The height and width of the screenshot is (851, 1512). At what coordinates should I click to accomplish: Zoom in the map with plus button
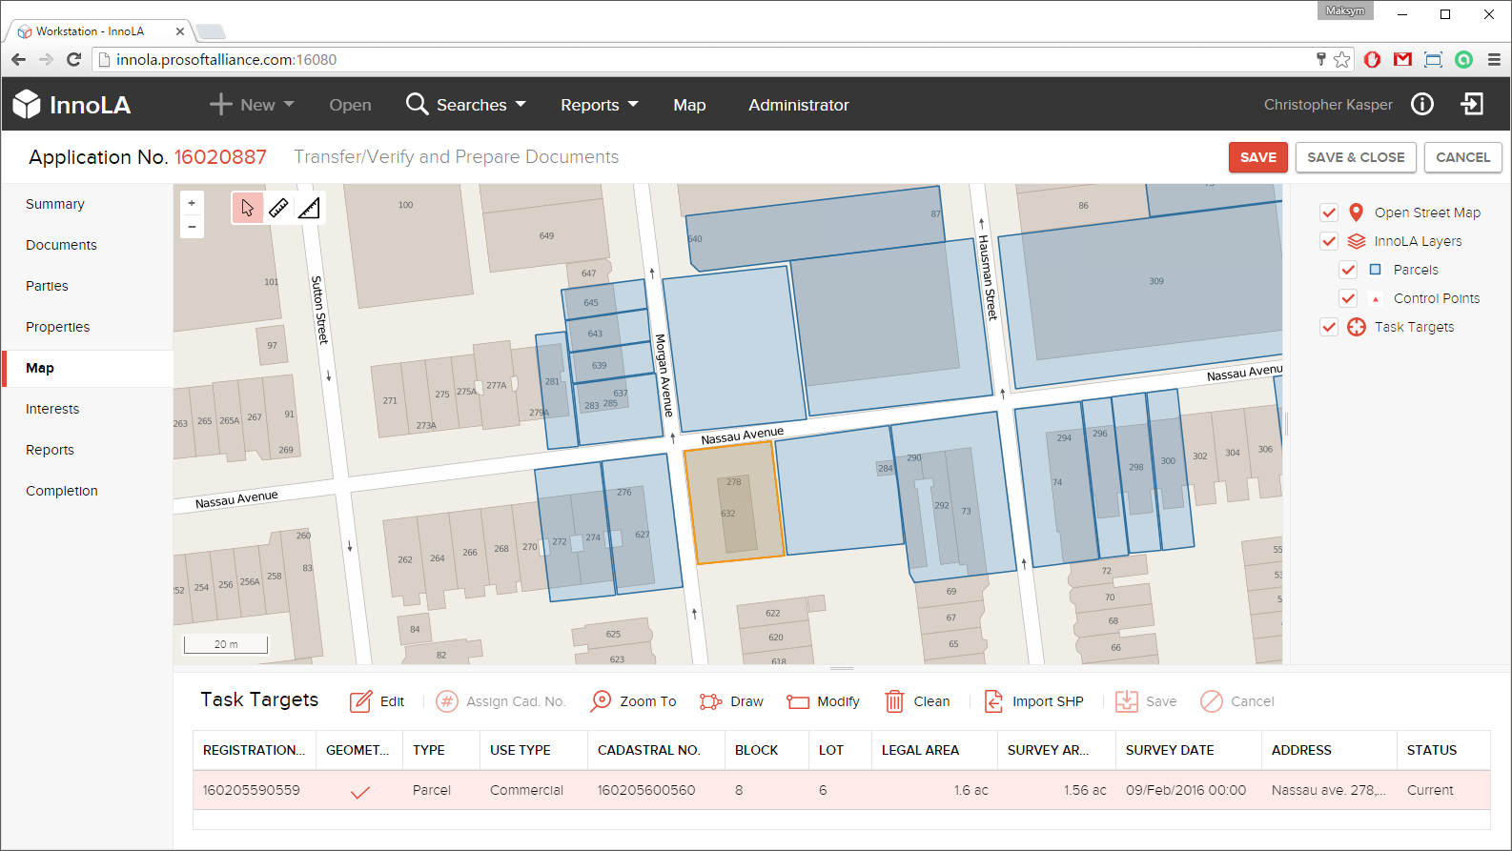pyautogui.click(x=192, y=203)
